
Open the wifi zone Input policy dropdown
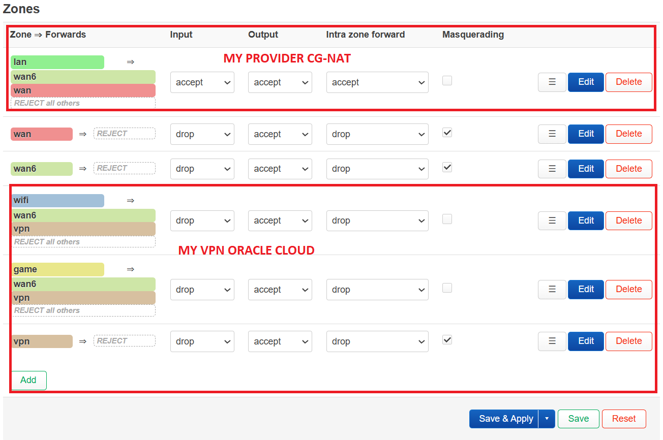(x=202, y=221)
